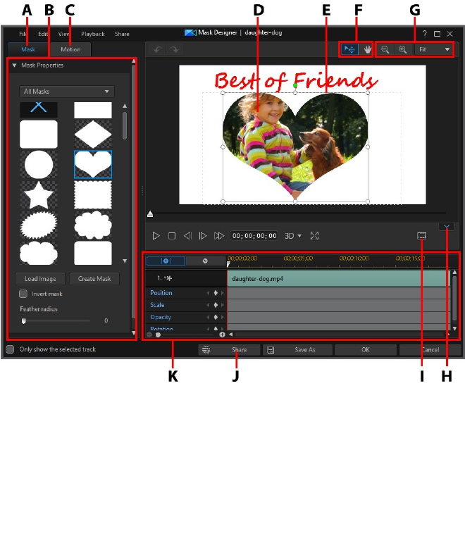Open the All Masks dropdown
The image size is (465, 555).
point(67,92)
